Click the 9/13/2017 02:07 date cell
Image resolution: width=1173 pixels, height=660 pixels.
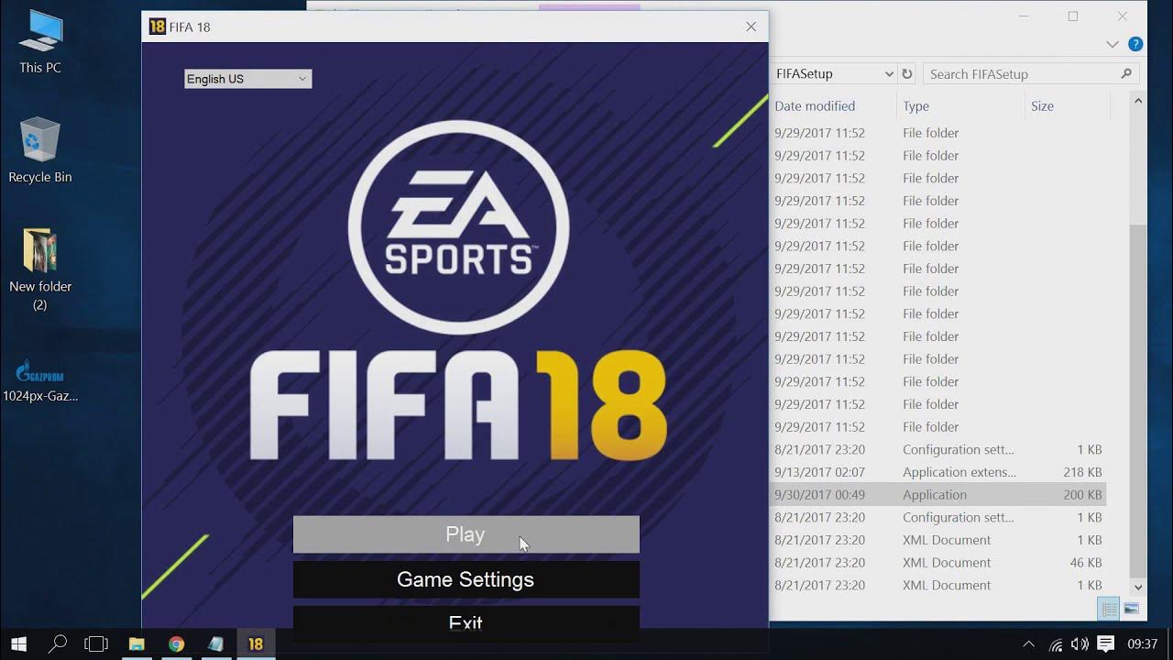(819, 472)
